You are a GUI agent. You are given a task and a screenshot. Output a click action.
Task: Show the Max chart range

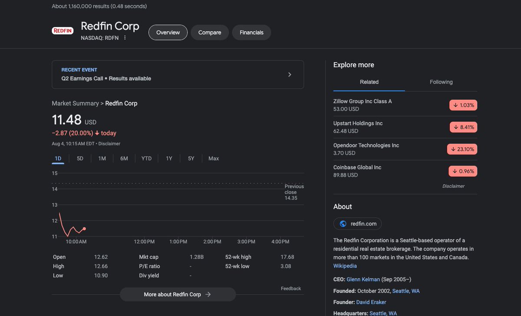[214, 159]
